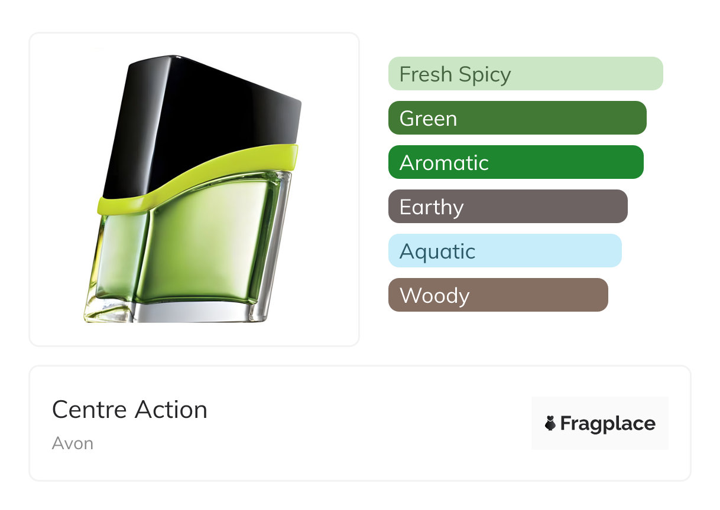Click the Aquatic text label
Screen dimensions: 720x510
(437, 251)
